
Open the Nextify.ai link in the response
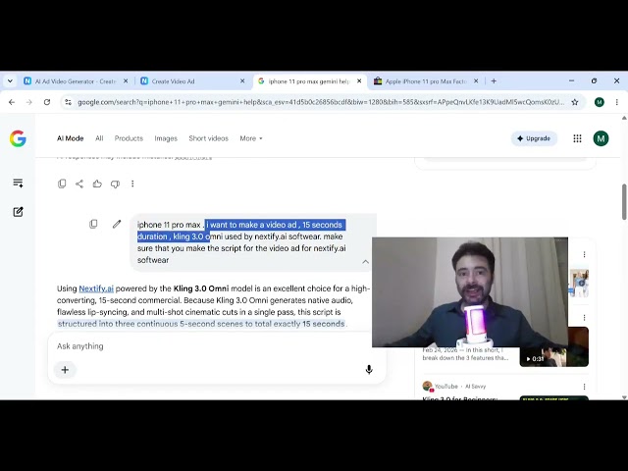tap(96, 288)
